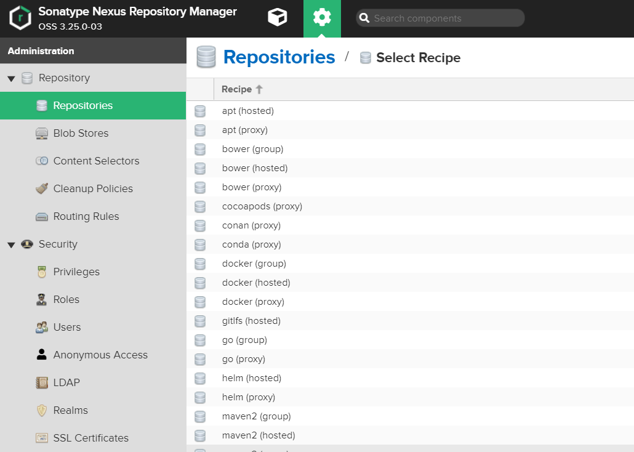
Task: Click the Nexus hexagon logo
Action: 20,18
